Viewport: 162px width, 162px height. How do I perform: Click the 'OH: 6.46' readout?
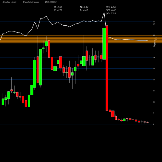[111, 10]
